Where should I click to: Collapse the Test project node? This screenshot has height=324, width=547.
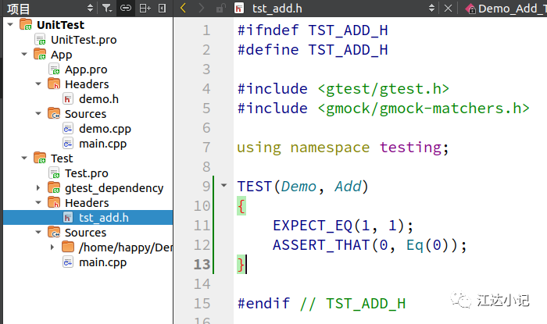tap(24, 158)
